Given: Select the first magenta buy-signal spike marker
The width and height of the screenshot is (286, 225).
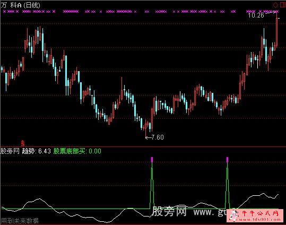Looking at the screenshot, I should 152,160.
